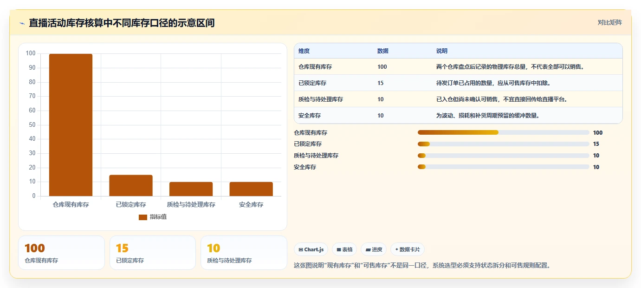Click the 已锁定库存 bar in chart

pyautogui.click(x=131, y=185)
